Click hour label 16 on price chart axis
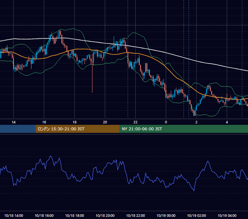248x219 pixels. (x=44, y=122)
